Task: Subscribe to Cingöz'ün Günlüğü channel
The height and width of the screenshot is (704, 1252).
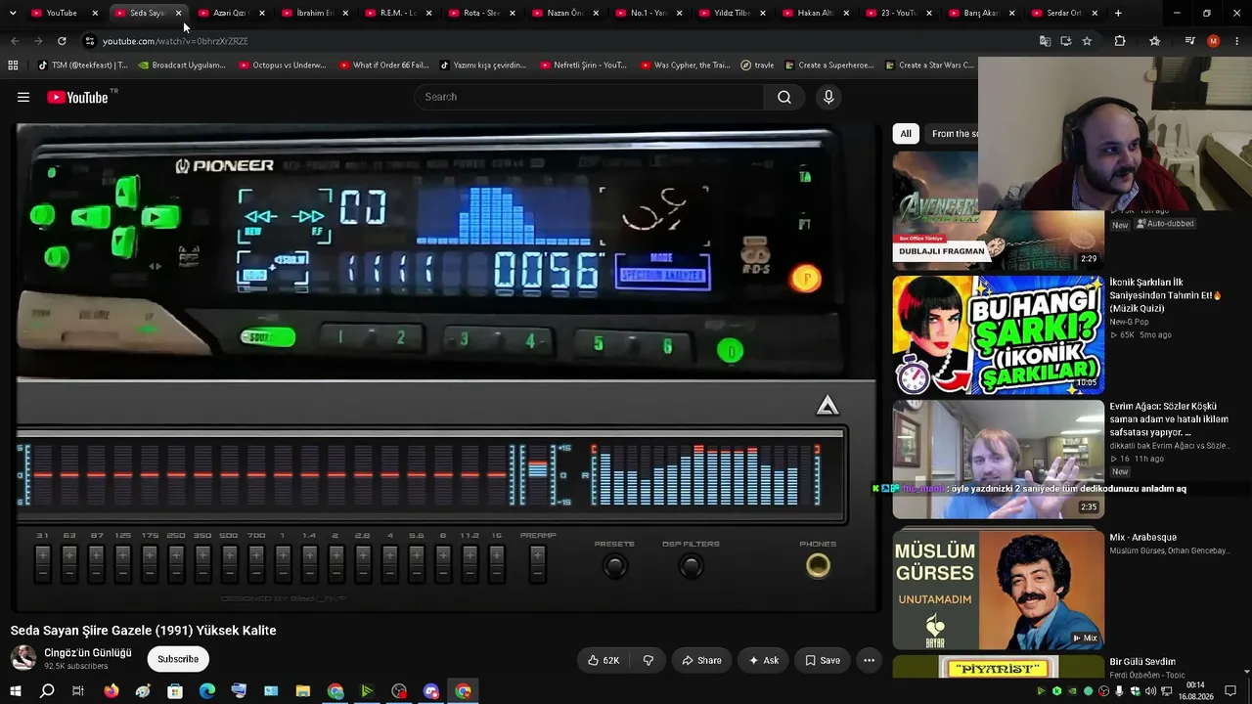Action: (178, 659)
